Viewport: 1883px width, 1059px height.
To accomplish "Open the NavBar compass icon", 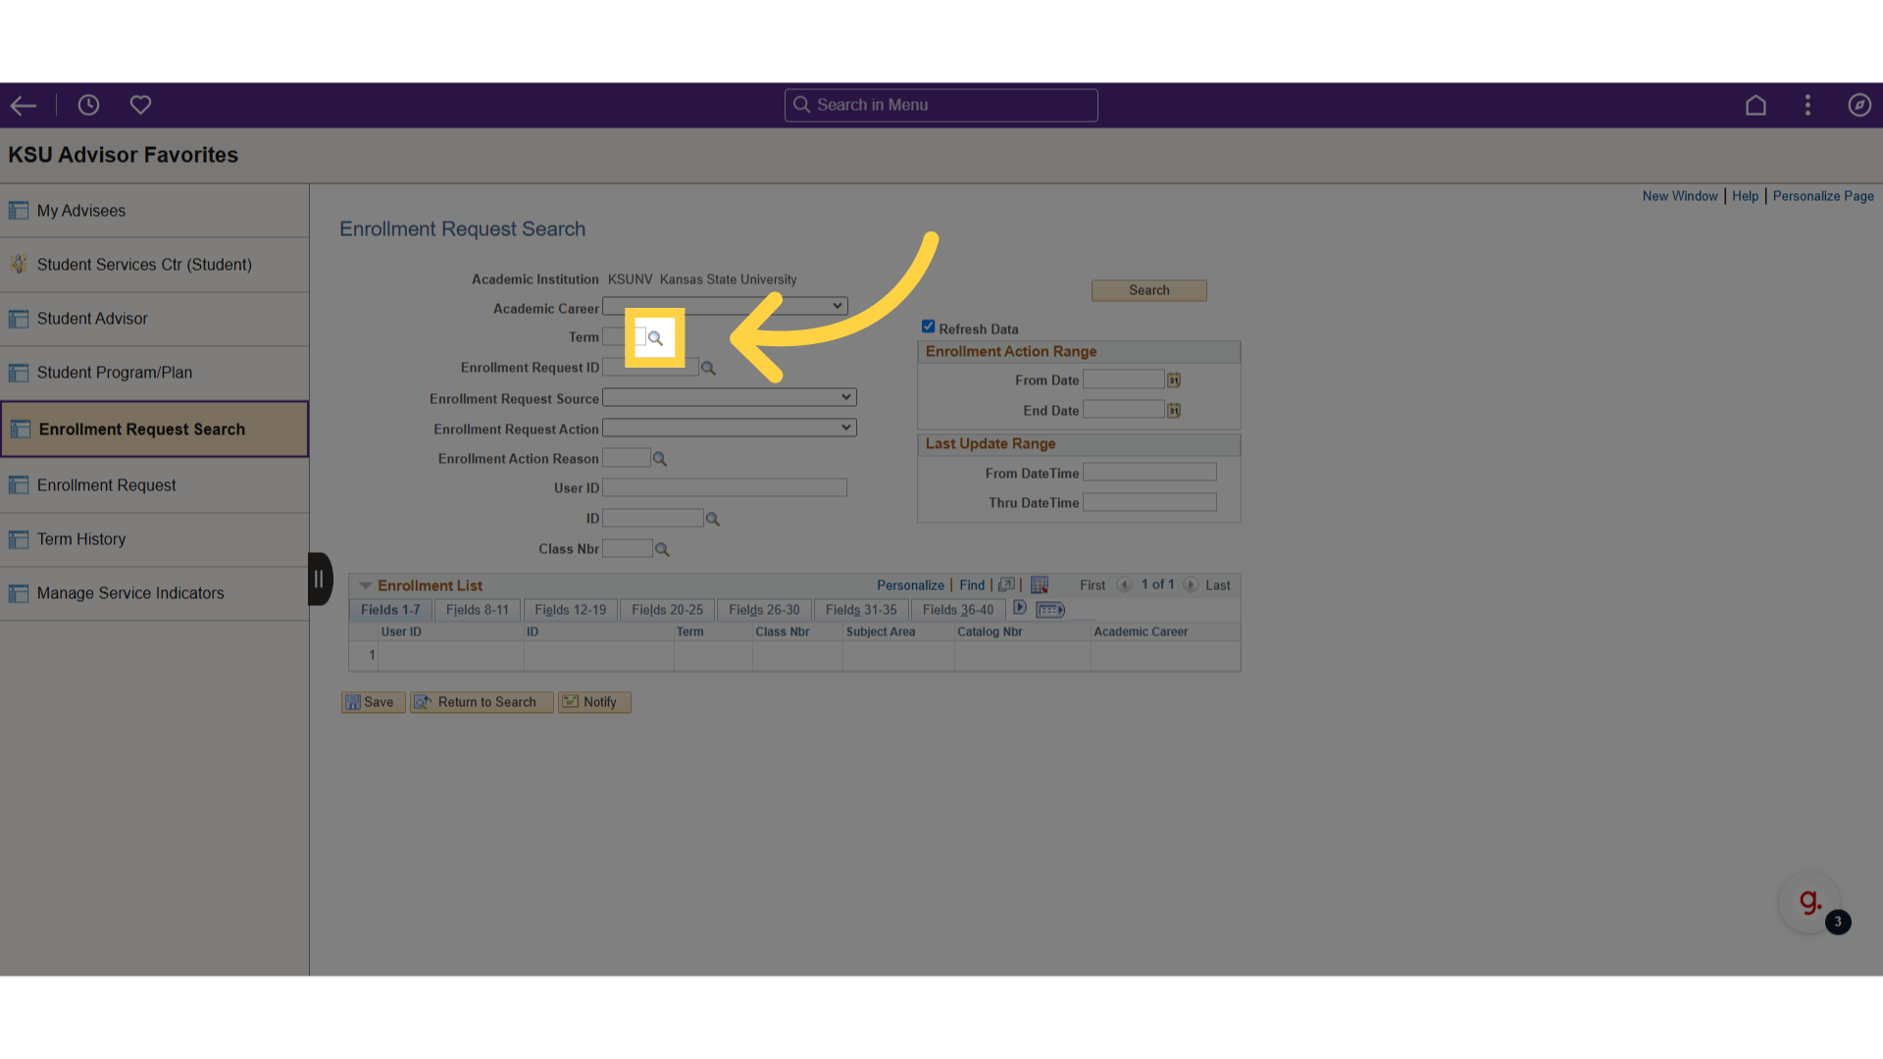I will (1859, 105).
